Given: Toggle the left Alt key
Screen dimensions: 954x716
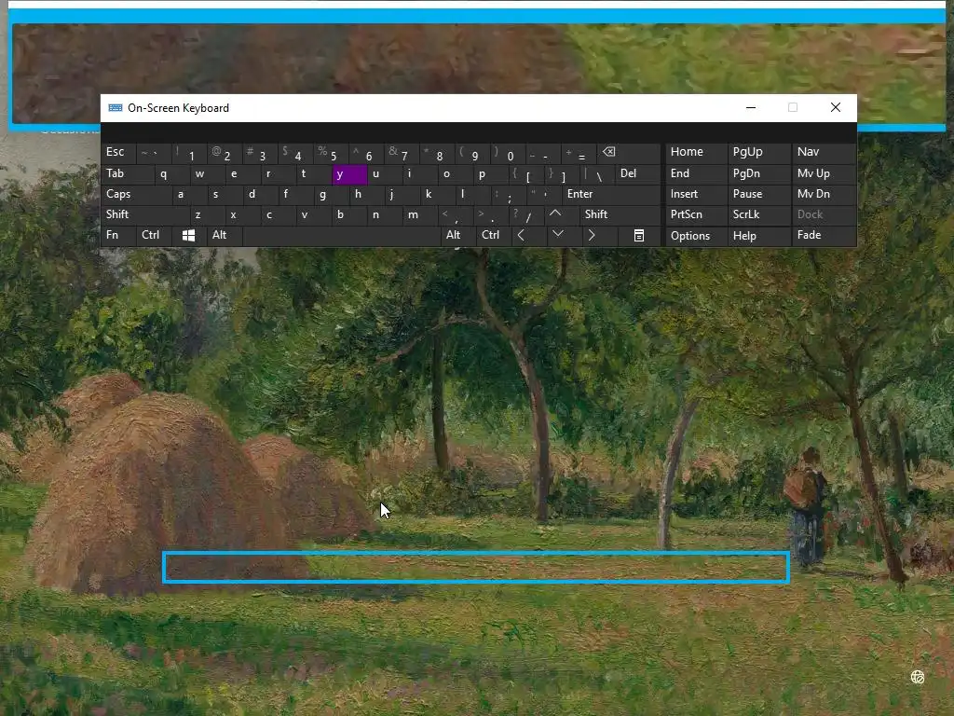Looking at the screenshot, I should (x=225, y=235).
